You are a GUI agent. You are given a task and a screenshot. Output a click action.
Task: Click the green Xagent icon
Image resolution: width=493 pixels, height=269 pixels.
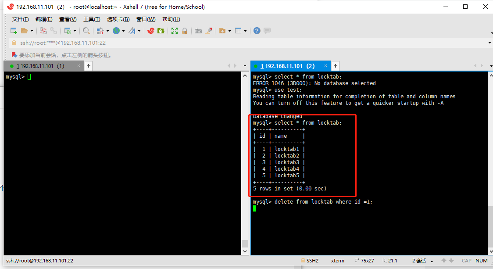pyautogui.click(x=161, y=31)
